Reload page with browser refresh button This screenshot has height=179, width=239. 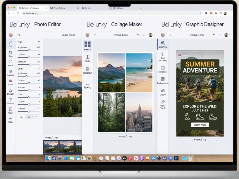[x=18, y=13]
